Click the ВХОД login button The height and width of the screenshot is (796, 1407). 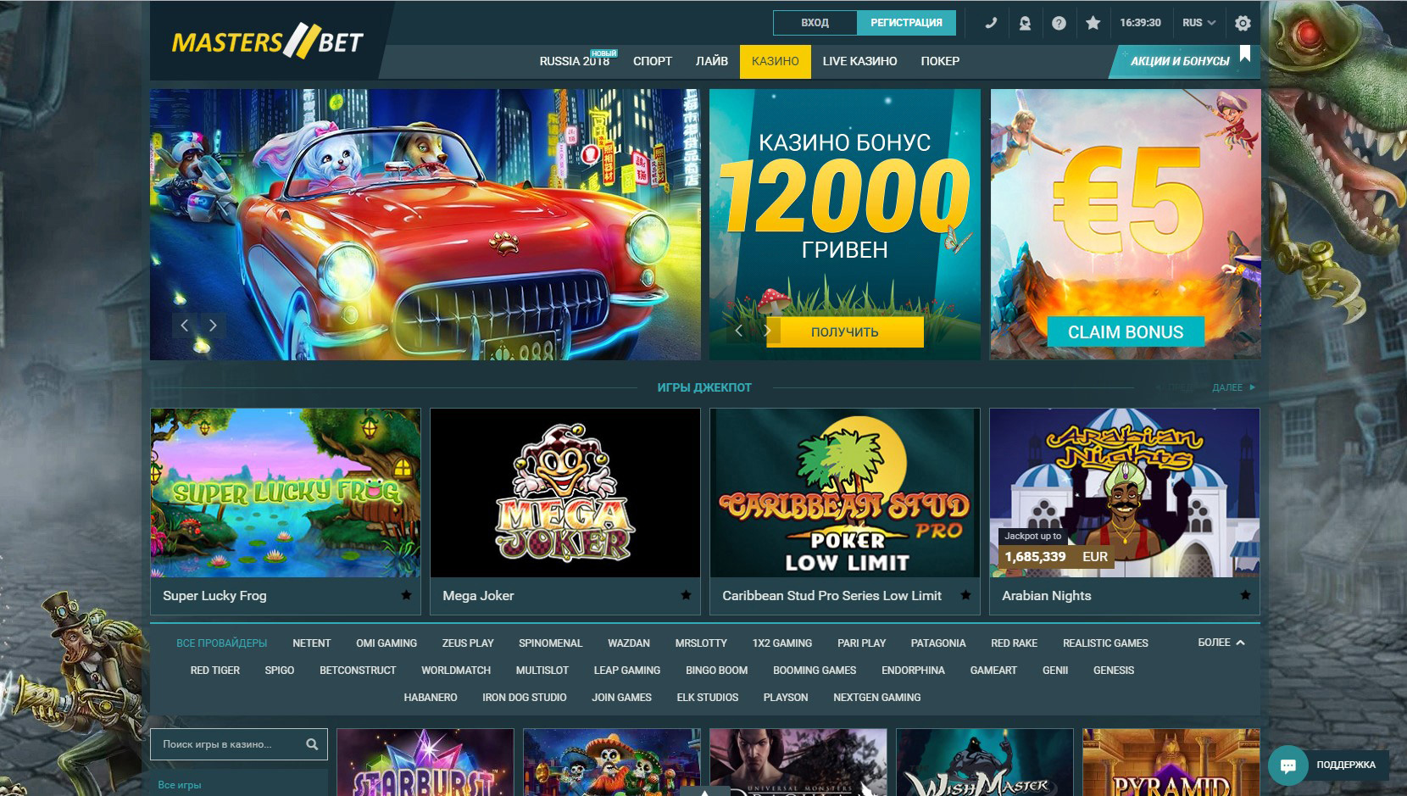(x=815, y=23)
